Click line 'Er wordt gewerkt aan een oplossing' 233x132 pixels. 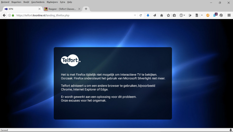pyautogui.click(x=99, y=97)
